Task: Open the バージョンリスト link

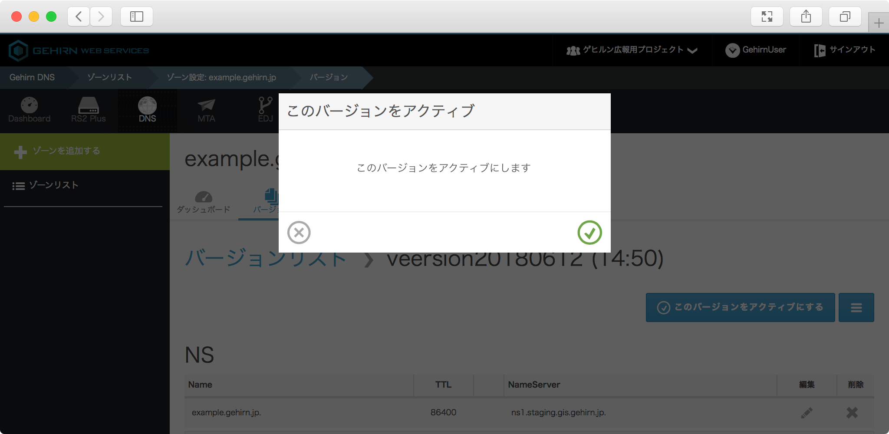Action: 266,258
